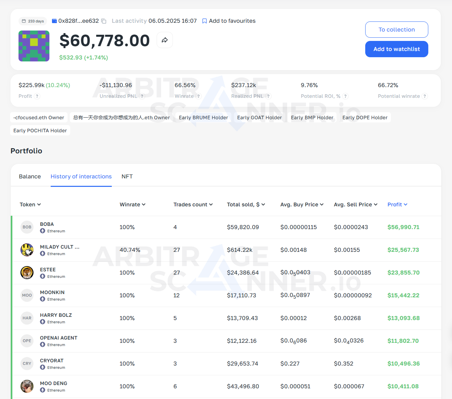Click avg sell price $0.352
This screenshot has width=452, height=399.
pos(343,364)
